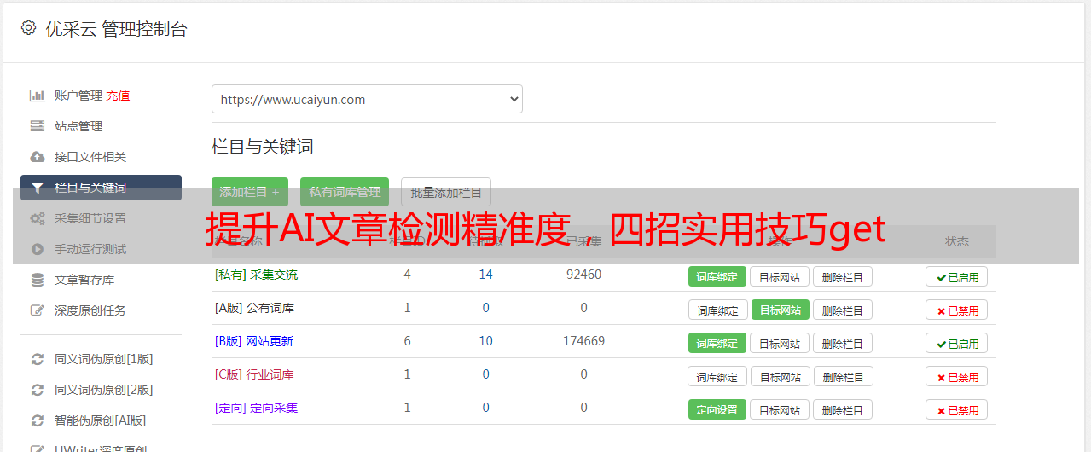Click the funnel icon beside 栏目与关键词
This screenshot has width=1091, height=452.
pos(37,188)
